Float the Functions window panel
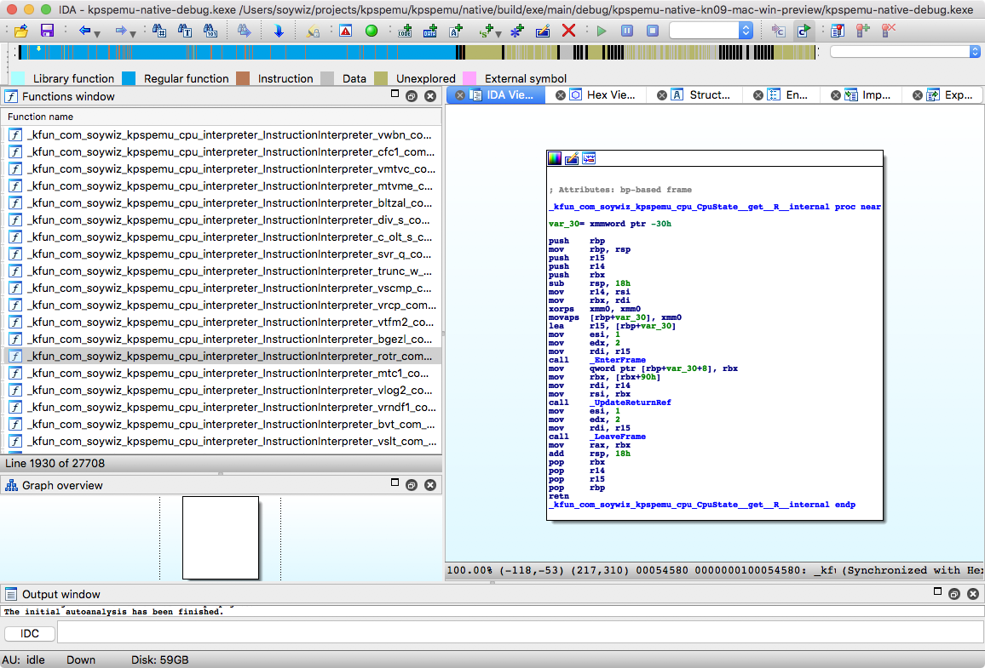The image size is (985, 668). click(411, 97)
